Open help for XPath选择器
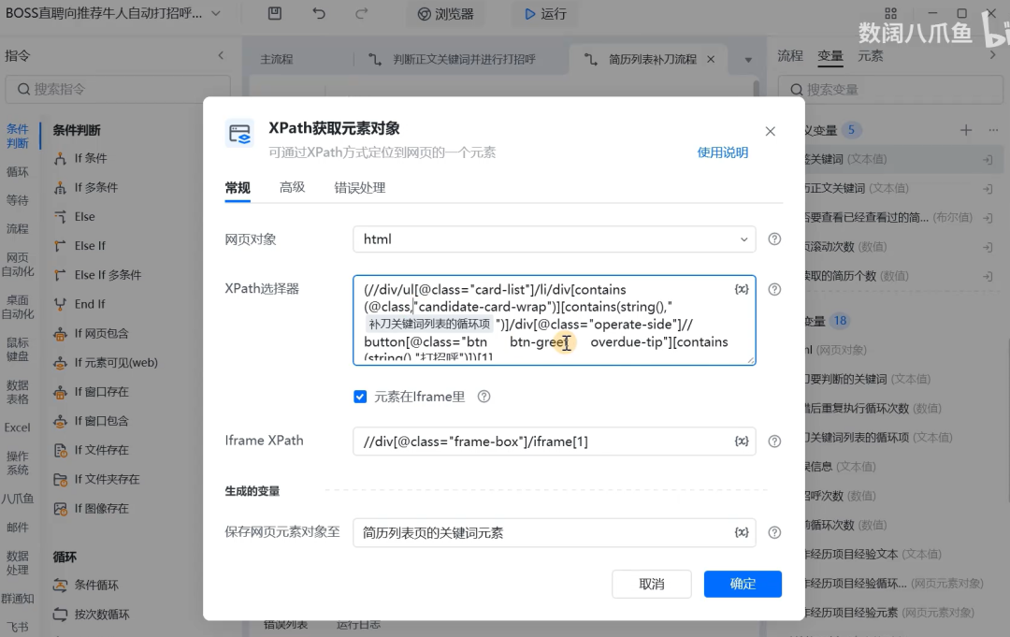The width and height of the screenshot is (1010, 637). 775,289
